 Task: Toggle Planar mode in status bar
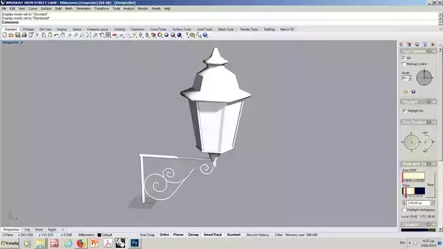coord(178,235)
